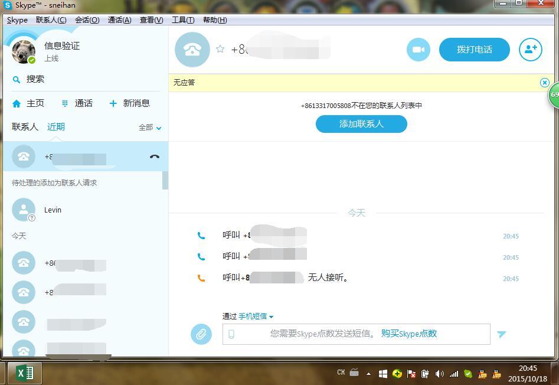The height and width of the screenshot is (385, 559).
Task: Click the hang-up phone icon in contact list
Action: pyautogui.click(x=155, y=156)
